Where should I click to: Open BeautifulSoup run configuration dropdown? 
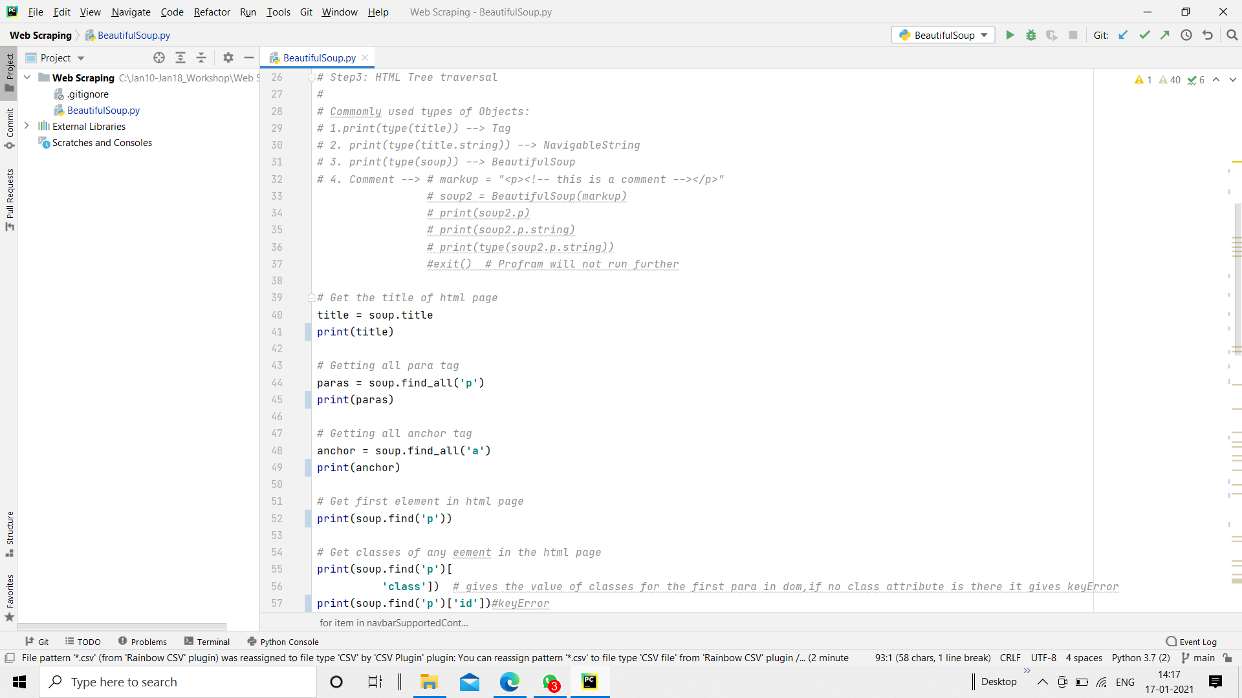943,35
